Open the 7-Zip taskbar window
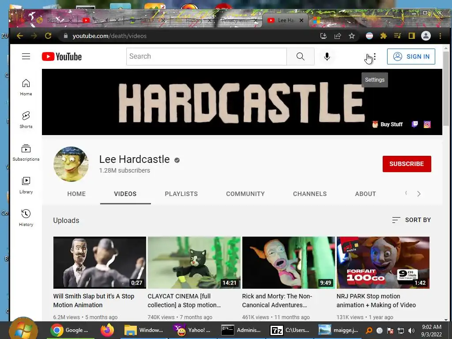This screenshot has height=339, width=452. [290, 330]
